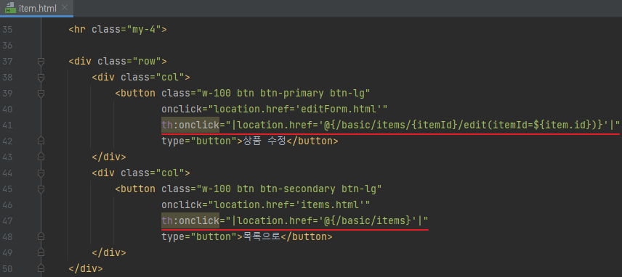Viewport: 622px width, 277px height.
Task: Collapse the div class="col" block at line 44
Action: 41,173
